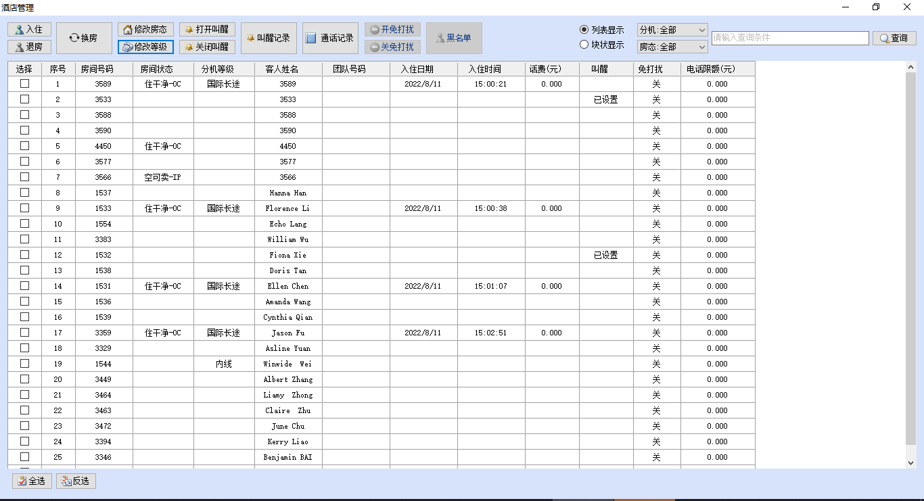
Task: Open 通话记录 call records
Action: coord(330,38)
